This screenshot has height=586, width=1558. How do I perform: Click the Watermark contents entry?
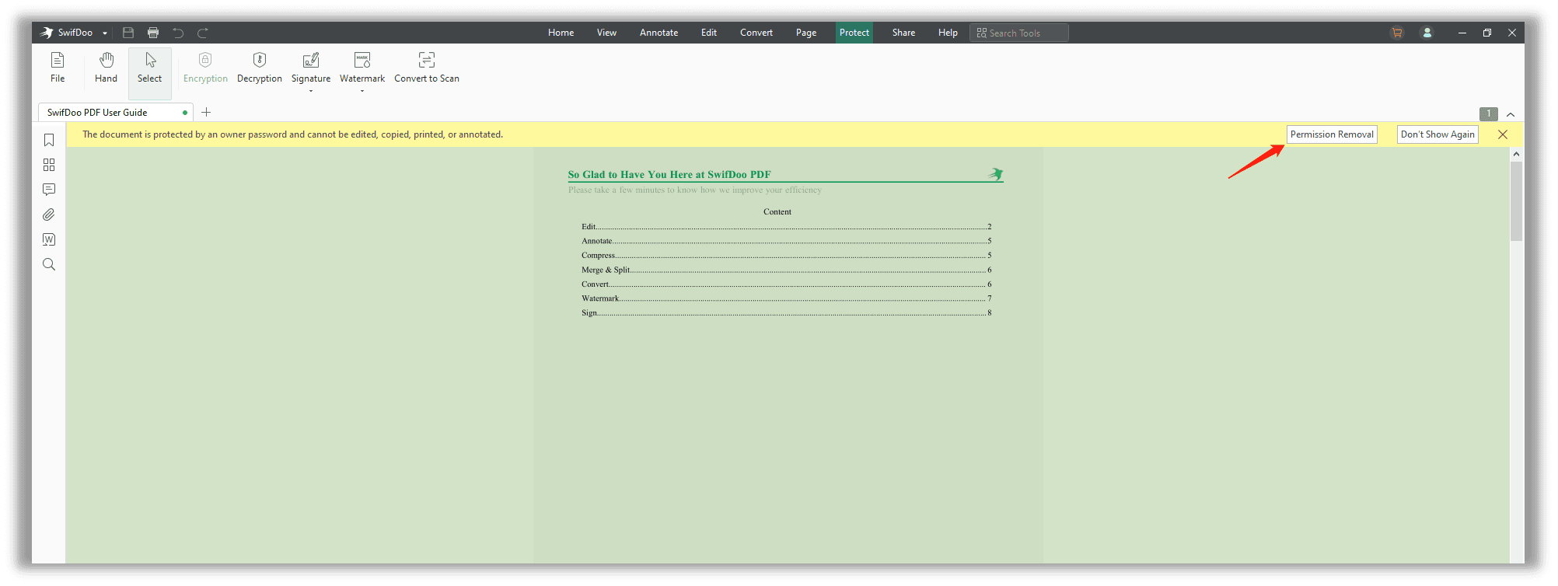pyautogui.click(x=787, y=298)
